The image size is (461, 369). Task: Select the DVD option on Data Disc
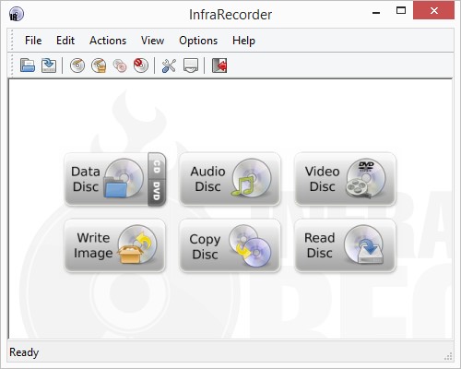[157, 193]
